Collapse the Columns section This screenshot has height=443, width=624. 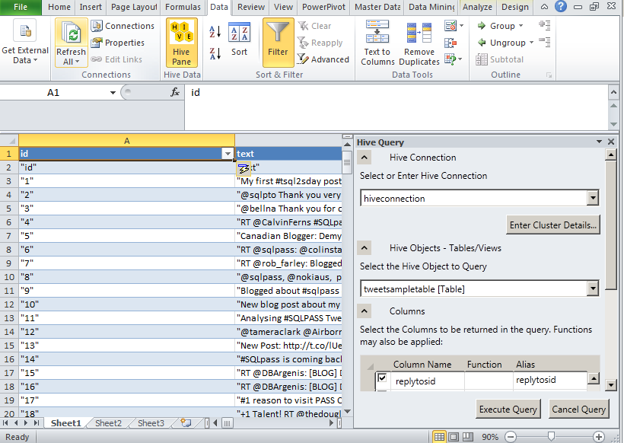(x=365, y=311)
